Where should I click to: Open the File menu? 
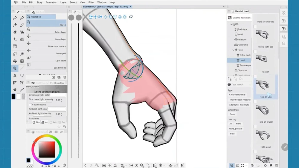click(24, 2)
